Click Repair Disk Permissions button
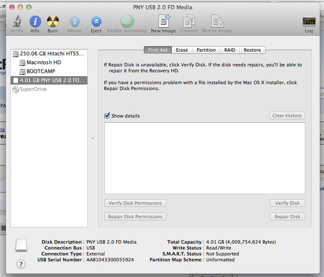 point(135,217)
